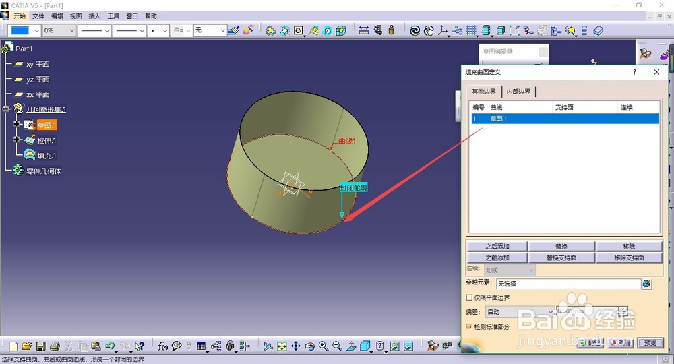Switch to the 其他边界 tab
Viewport: 674px width, 364px height.
[x=484, y=91]
